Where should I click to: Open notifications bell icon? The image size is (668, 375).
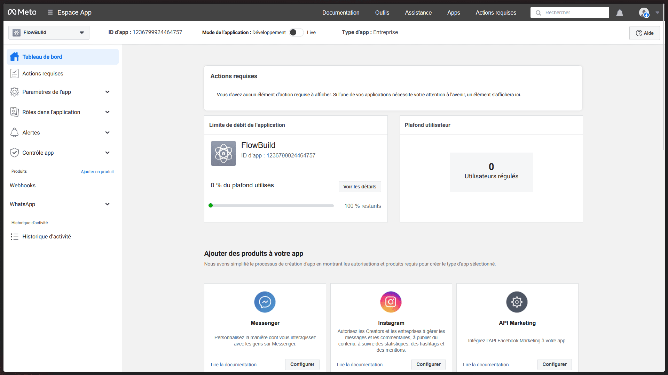tap(619, 13)
